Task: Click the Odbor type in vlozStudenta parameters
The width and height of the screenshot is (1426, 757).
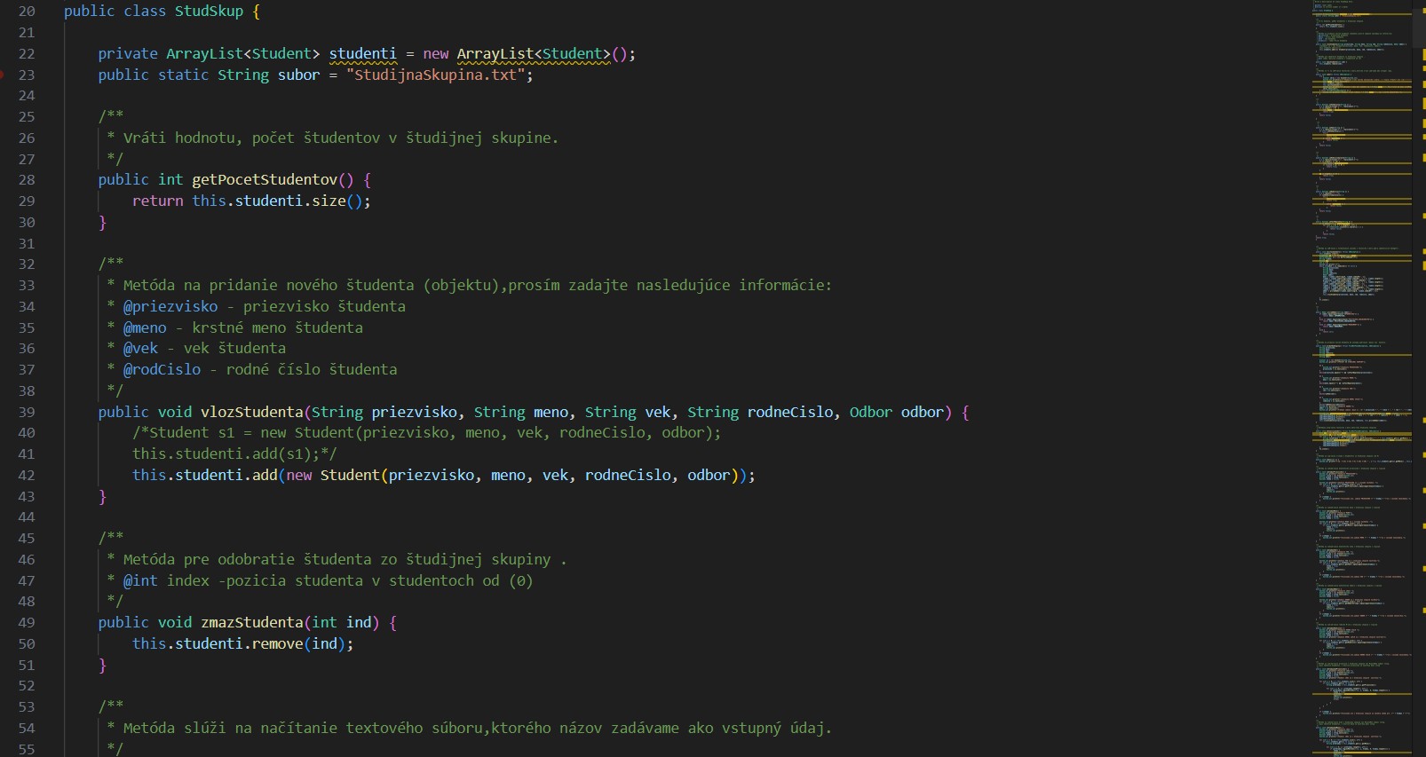Action: click(870, 412)
